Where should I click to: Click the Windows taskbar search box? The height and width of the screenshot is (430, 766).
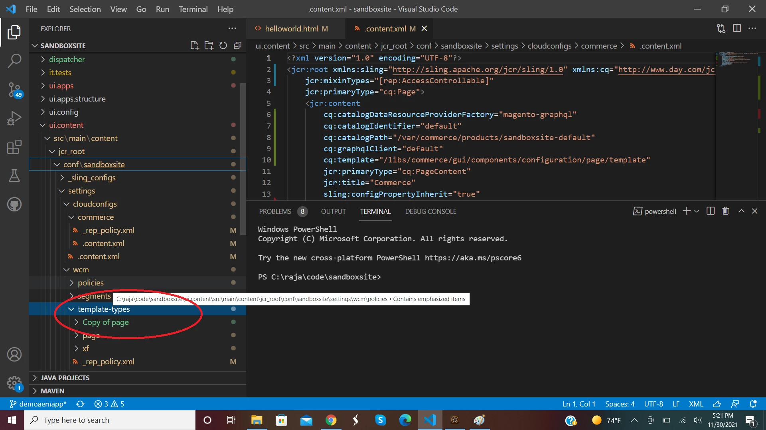tap(110, 420)
